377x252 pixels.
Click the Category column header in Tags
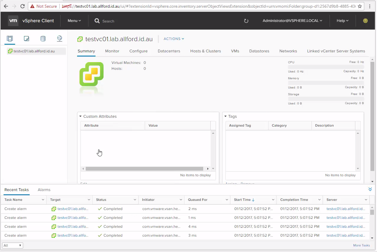click(x=290, y=125)
